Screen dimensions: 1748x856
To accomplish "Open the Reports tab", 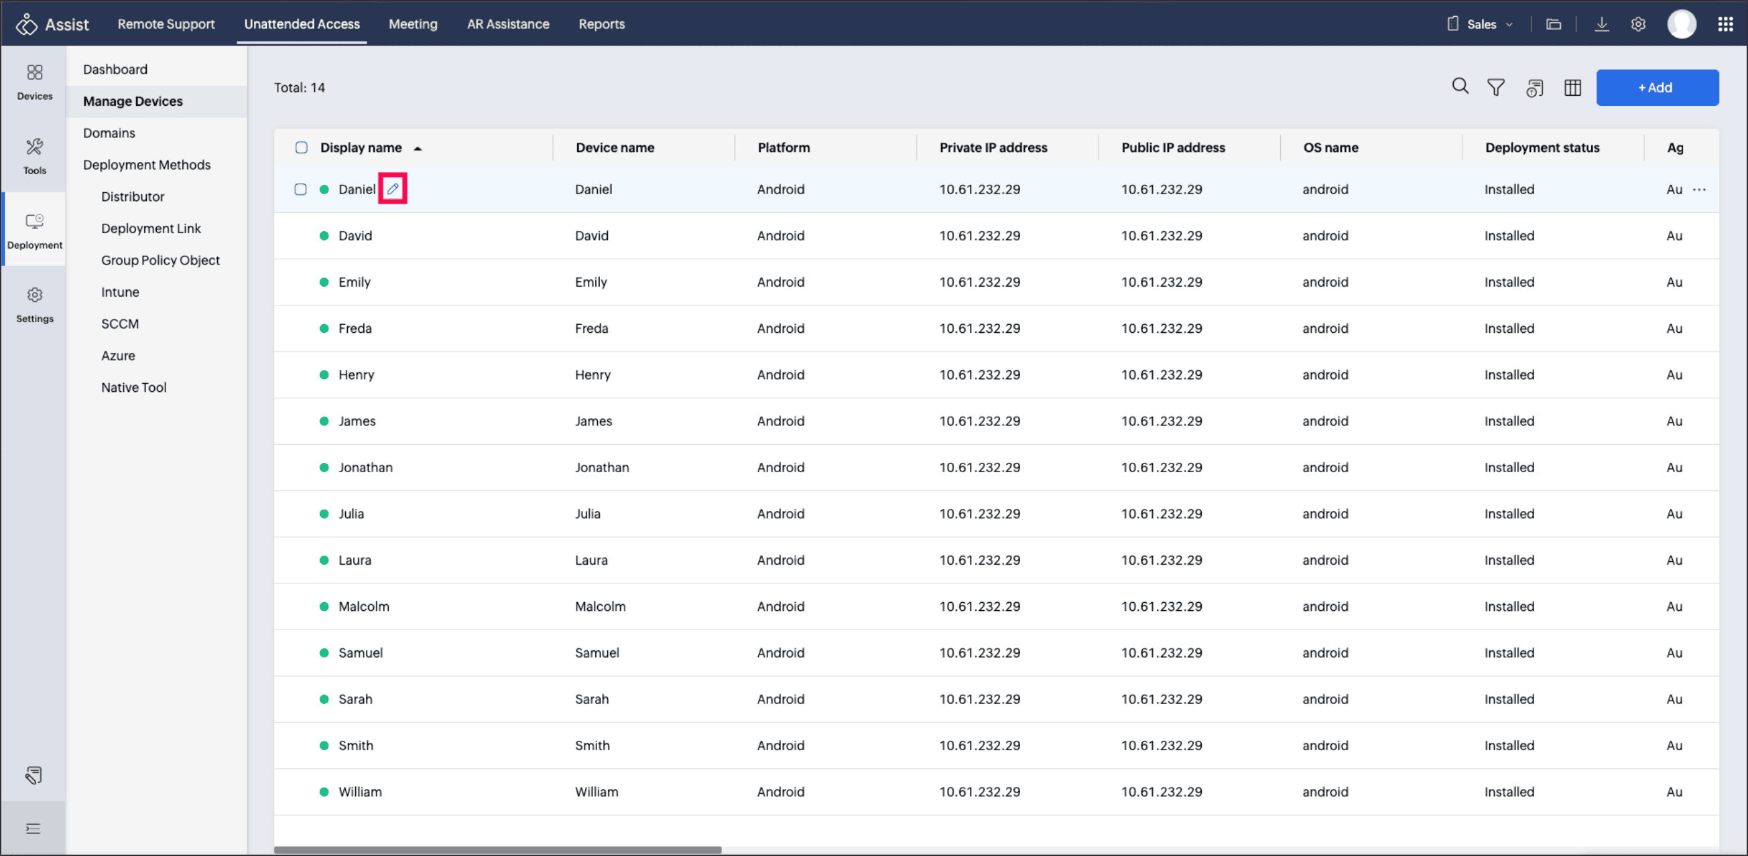I will point(601,24).
